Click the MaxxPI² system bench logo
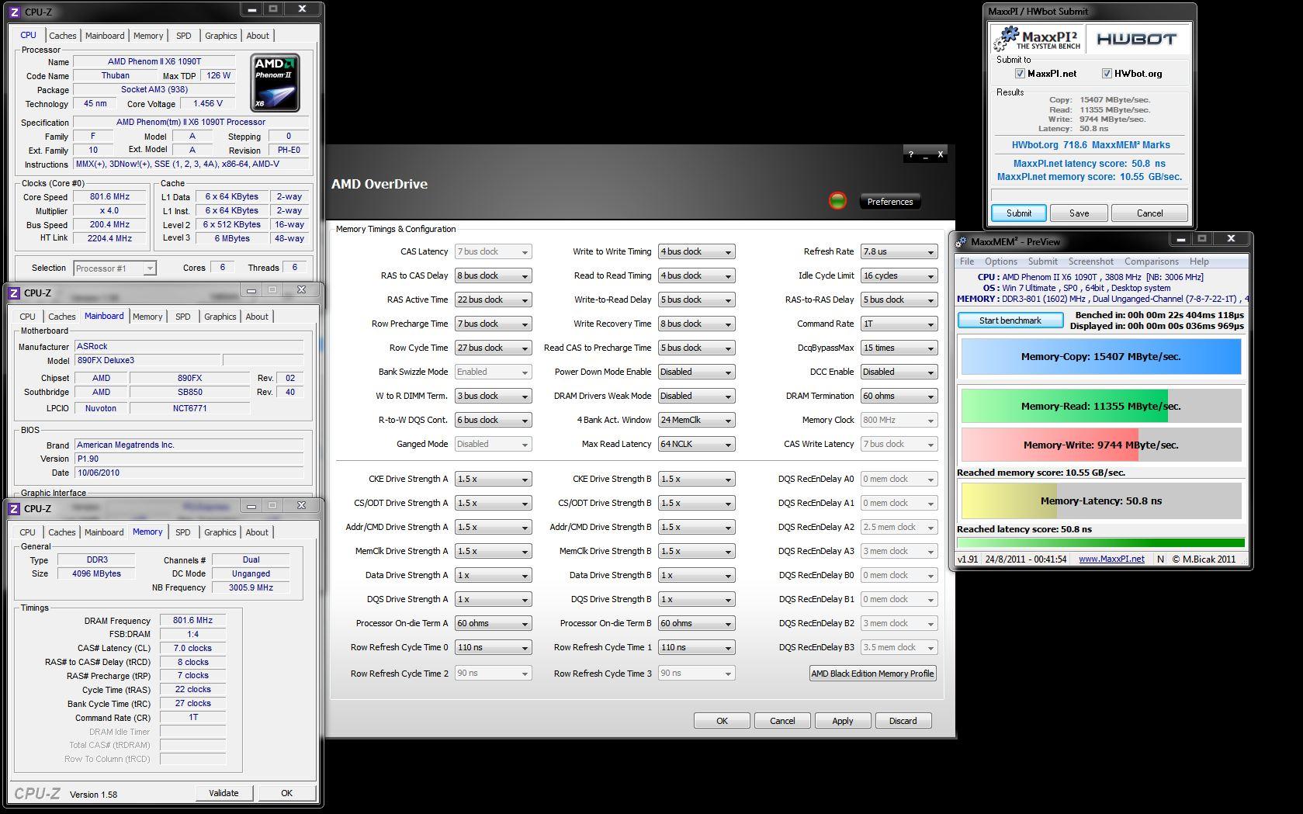1303x814 pixels. pyautogui.click(x=1037, y=39)
